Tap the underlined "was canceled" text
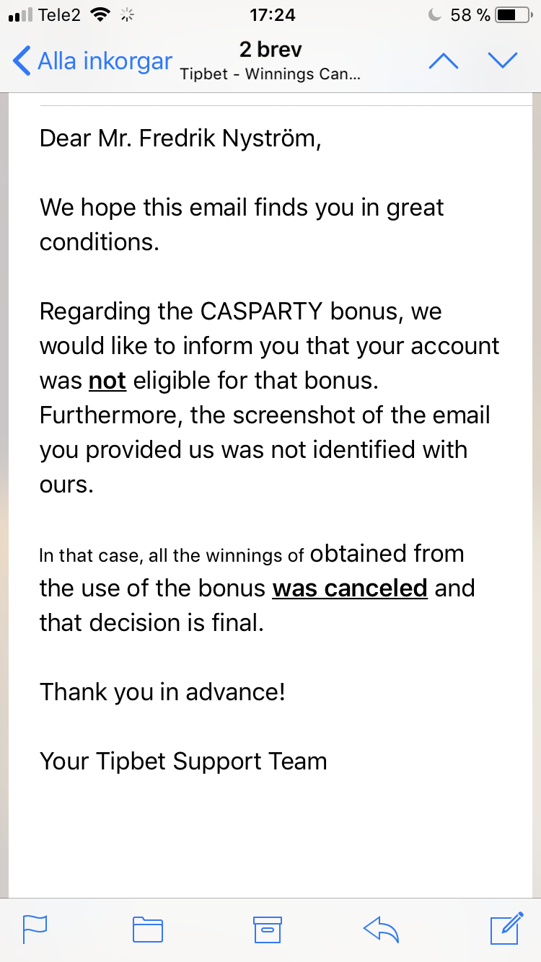This screenshot has height=962, width=541. click(350, 588)
